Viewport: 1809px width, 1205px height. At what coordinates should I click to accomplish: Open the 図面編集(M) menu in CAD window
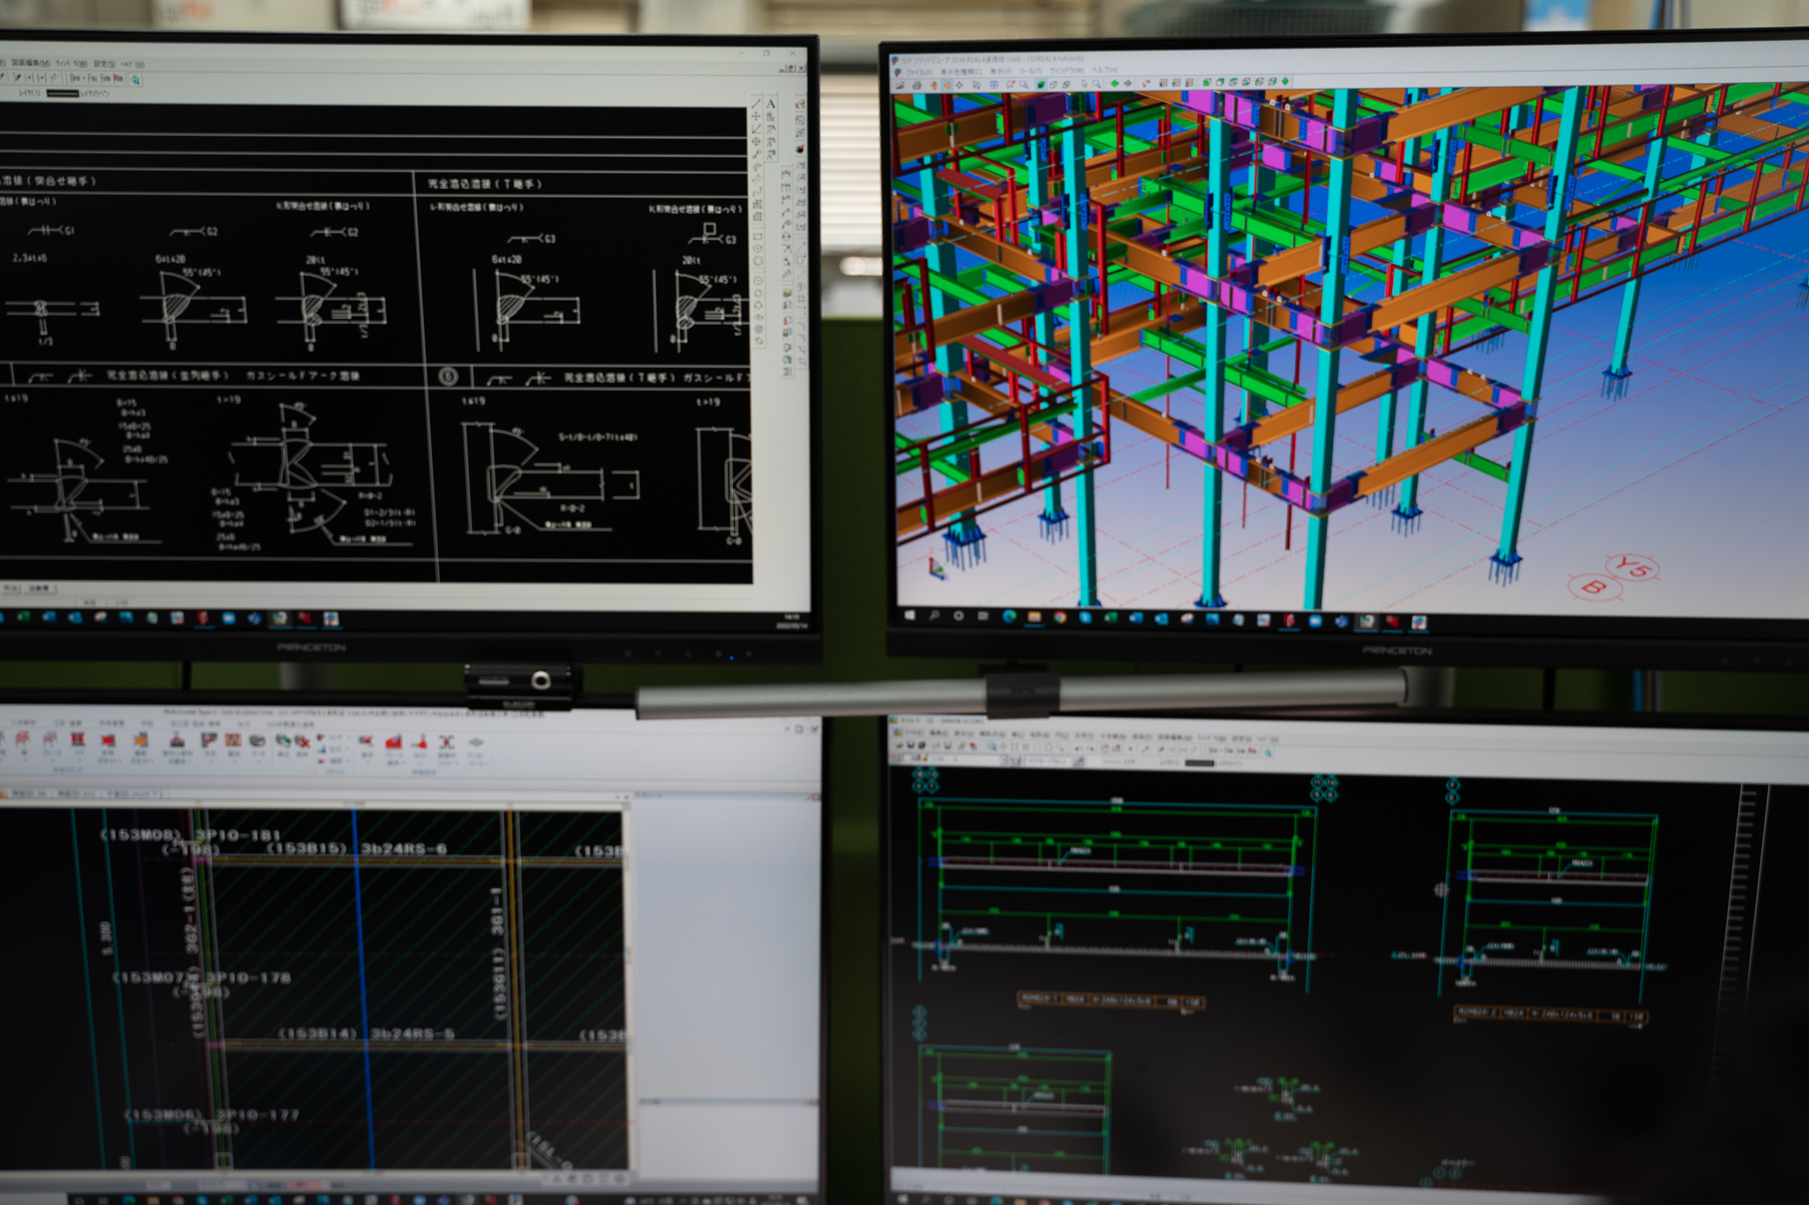click(x=31, y=64)
